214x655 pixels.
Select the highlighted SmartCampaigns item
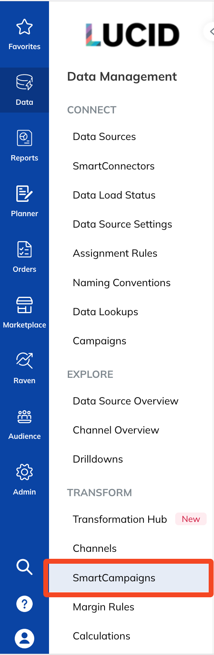[x=129, y=578]
